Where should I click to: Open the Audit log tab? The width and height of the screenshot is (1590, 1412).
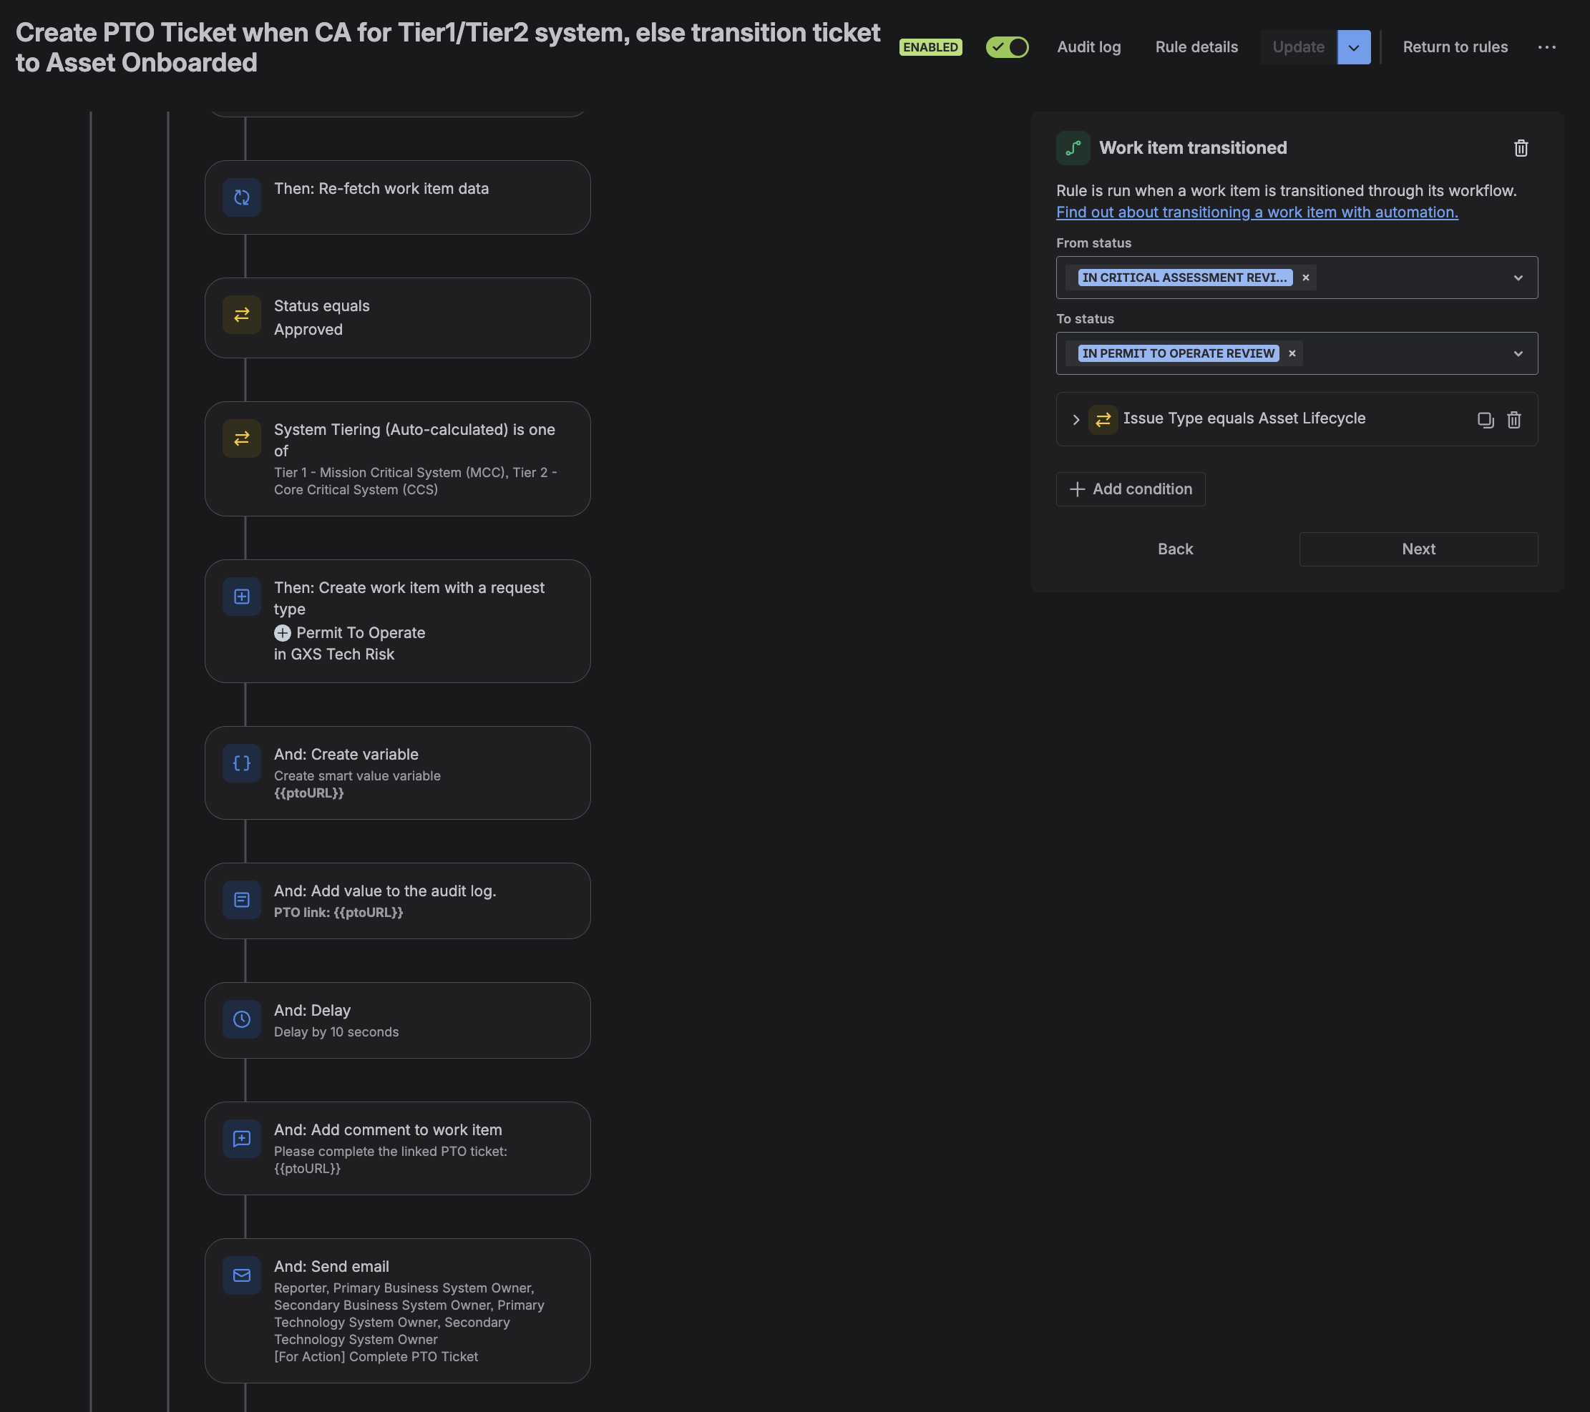click(x=1088, y=47)
